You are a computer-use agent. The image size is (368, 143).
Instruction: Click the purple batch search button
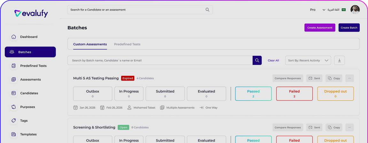tap(257, 61)
